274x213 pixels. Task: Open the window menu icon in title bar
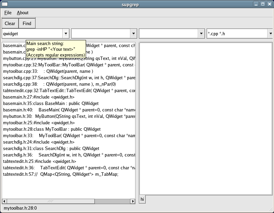pyautogui.click(x=4, y=4)
